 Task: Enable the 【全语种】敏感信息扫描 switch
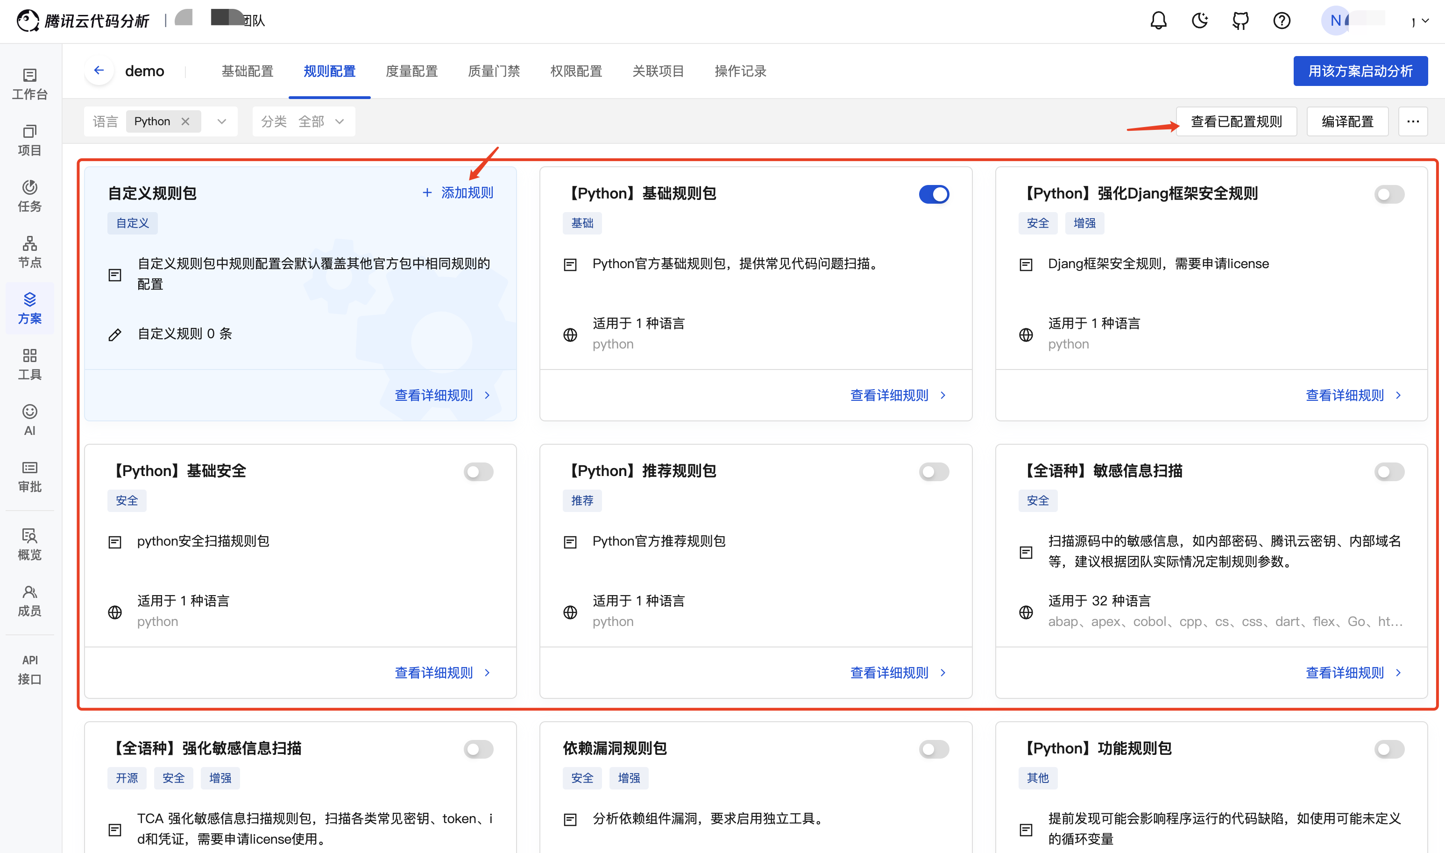tap(1388, 472)
